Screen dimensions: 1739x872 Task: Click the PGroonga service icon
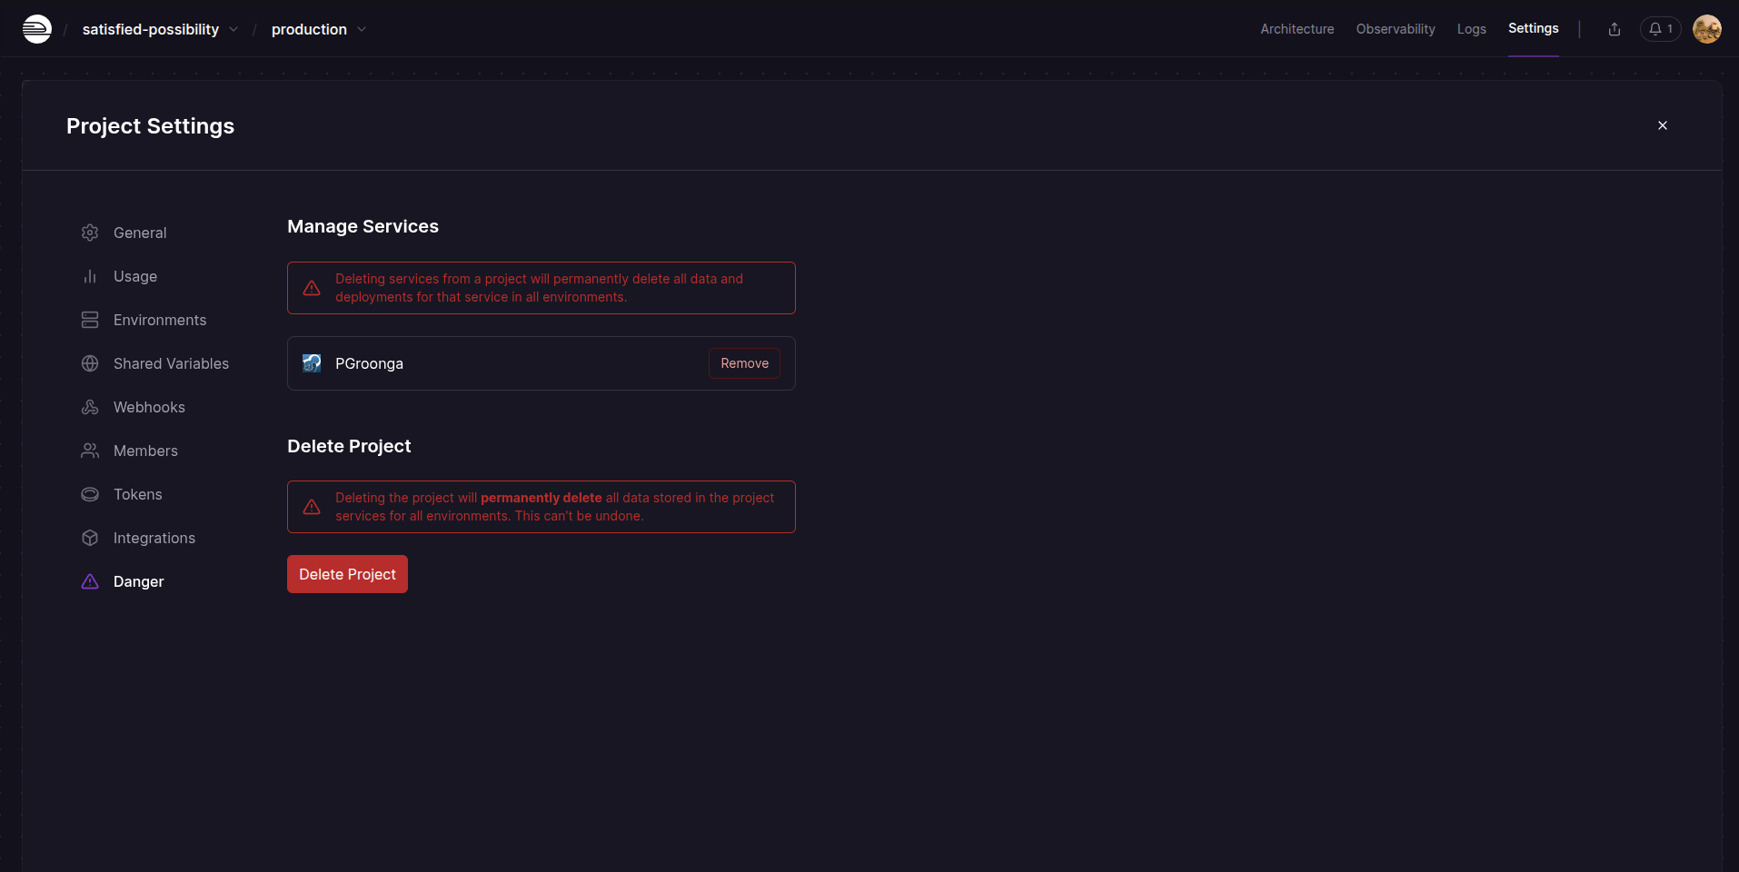coord(312,363)
